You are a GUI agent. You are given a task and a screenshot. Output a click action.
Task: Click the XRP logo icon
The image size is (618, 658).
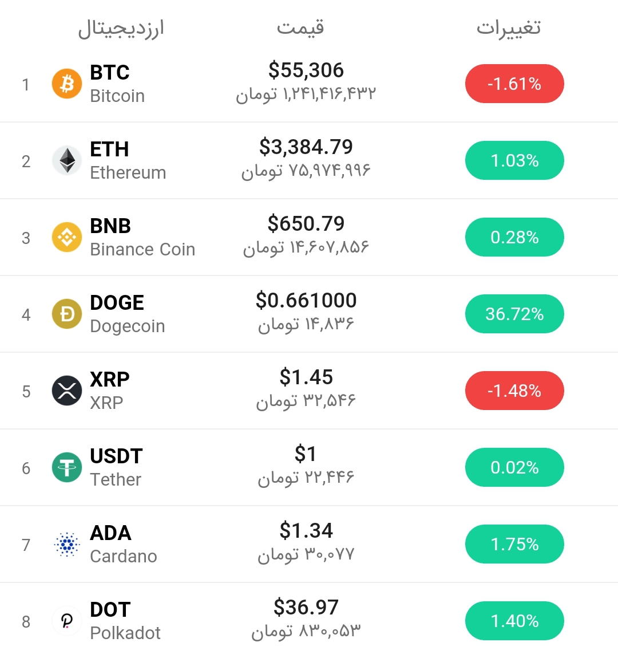pos(67,391)
